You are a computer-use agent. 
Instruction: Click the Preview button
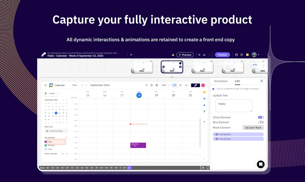pos(185,55)
